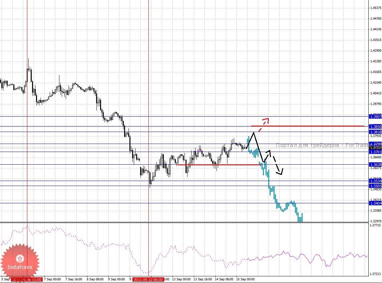This screenshot has width=382, height=283.
Task: Select the 1.3404 price level label
Action: tap(376, 203)
